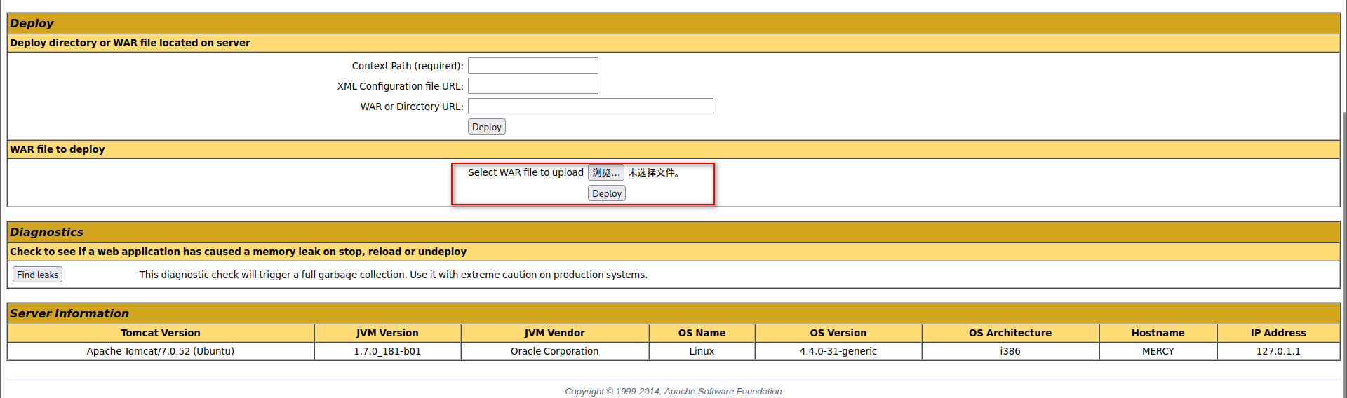Click the 'MERCY' hostname cell
1347x398 pixels.
coord(1158,351)
